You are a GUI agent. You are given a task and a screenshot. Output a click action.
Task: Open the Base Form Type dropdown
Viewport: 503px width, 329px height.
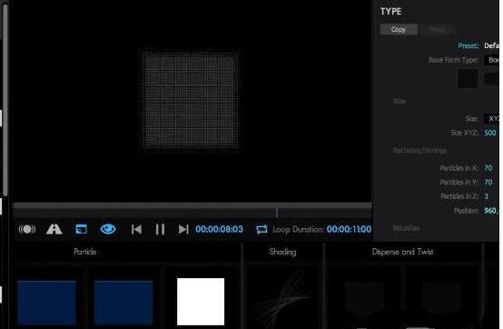click(492, 60)
